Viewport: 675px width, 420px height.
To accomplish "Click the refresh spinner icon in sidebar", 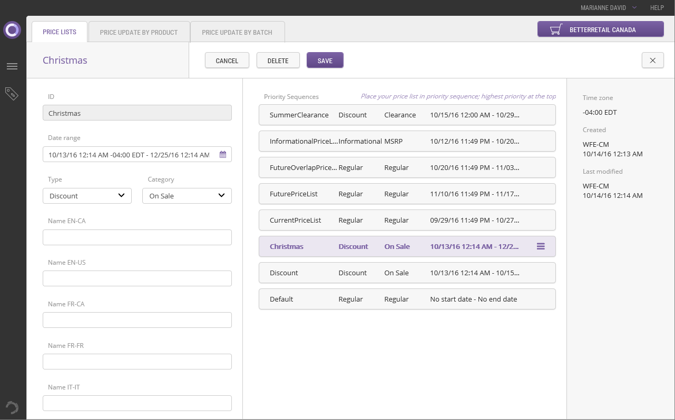I will [x=12, y=407].
